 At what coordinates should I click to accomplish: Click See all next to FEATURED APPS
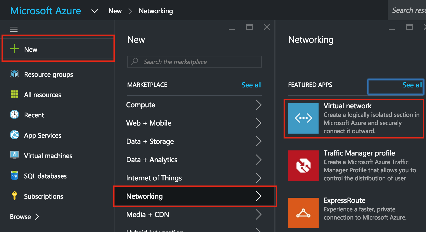point(412,85)
